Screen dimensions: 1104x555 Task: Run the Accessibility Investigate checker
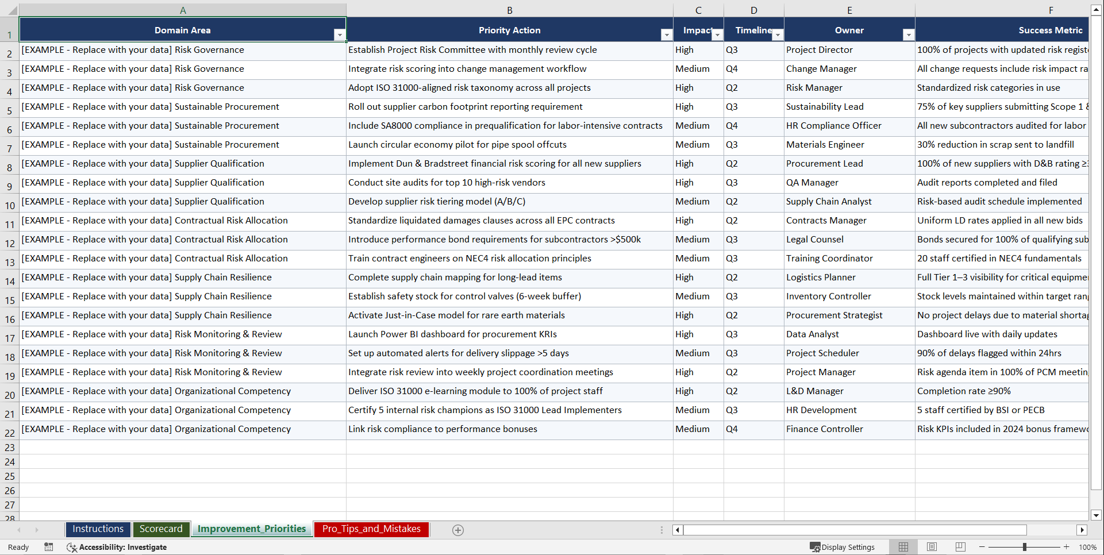pyautogui.click(x=117, y=547)
